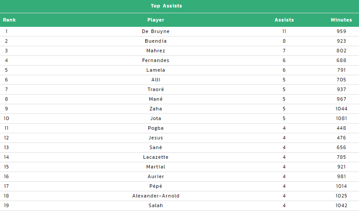Select the Fernandes row name
The image size is (359, 212).
155,60
